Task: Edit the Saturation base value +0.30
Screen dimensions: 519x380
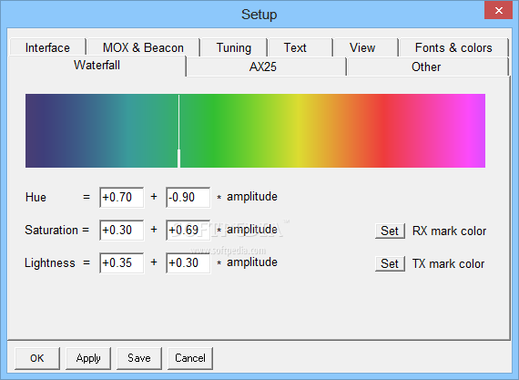Action: point(121,230)
